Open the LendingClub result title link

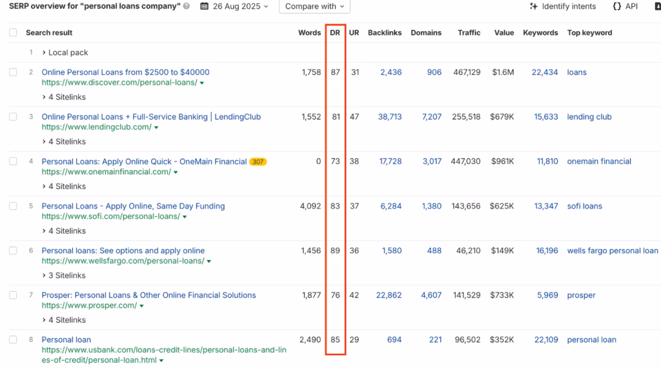[151, 117]
